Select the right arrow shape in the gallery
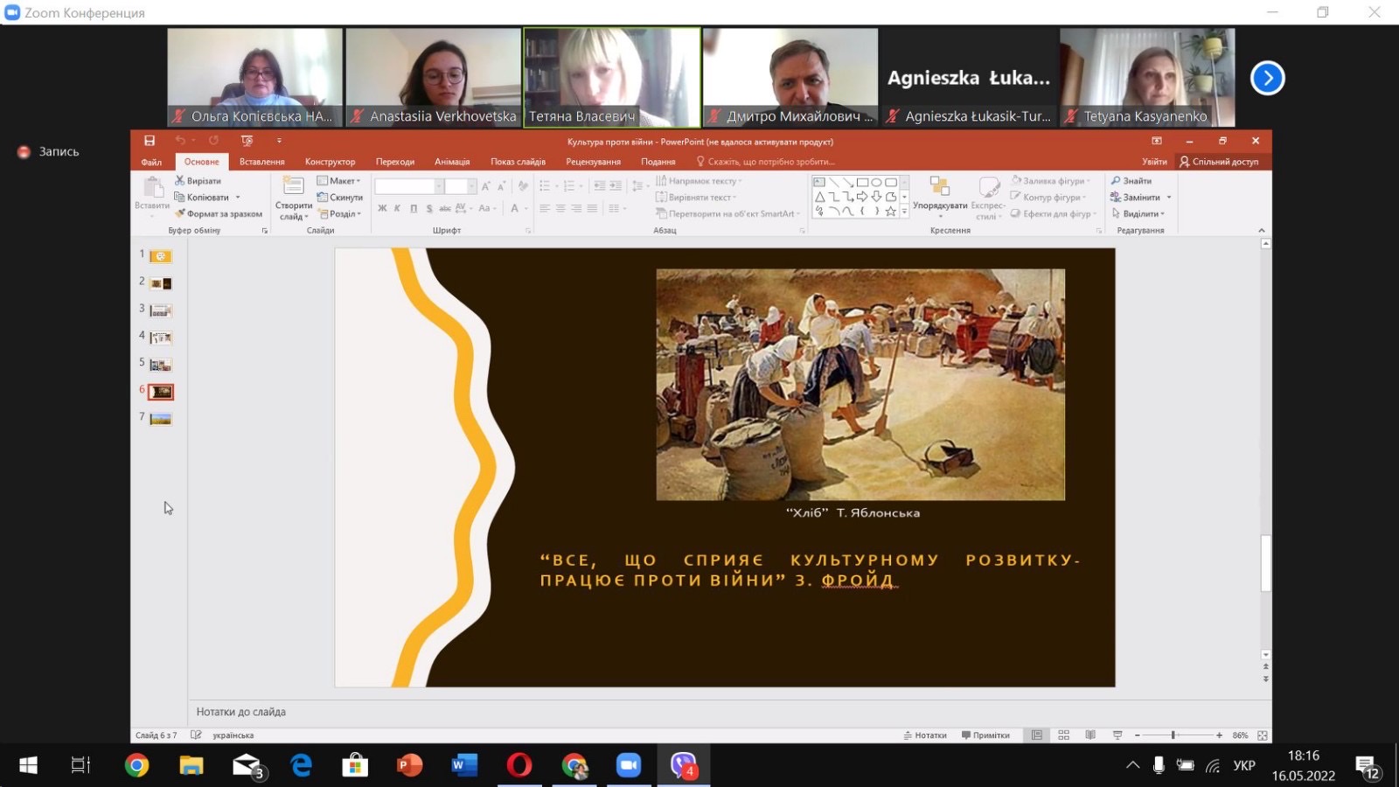Viewport: 1399px width, 787px height. click(x=862, y=197)
